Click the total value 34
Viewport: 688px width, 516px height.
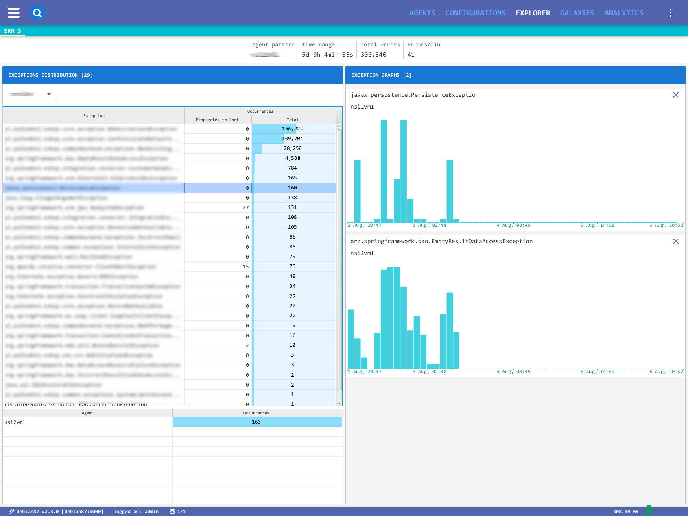point(292,286)
